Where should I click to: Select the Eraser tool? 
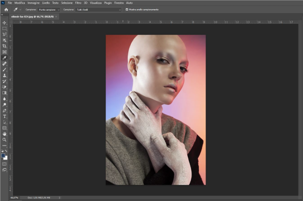(x=4, y=87)
